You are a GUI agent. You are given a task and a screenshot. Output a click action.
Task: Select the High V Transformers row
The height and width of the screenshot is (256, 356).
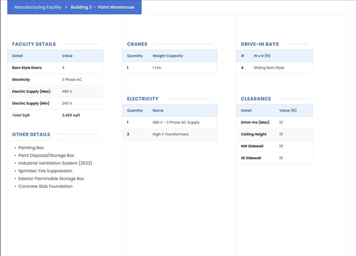click(x=170, y=134)
